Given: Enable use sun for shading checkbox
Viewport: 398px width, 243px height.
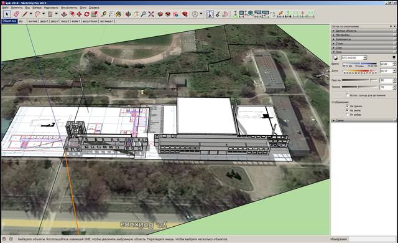Looking at the screenshot, I should tap(347, 95).
